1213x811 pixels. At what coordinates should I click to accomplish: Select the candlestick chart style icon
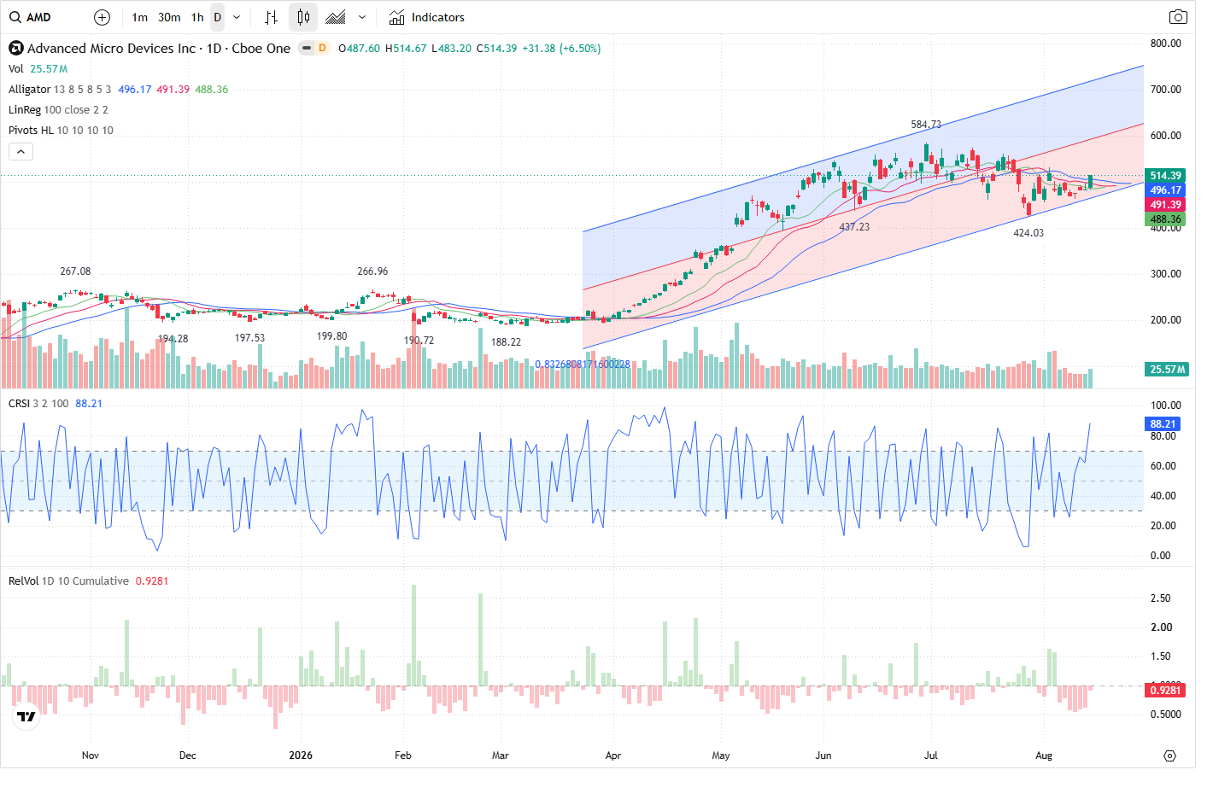303,17
